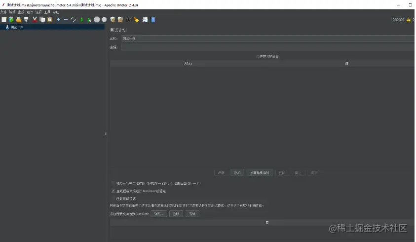The image size is (416, 242).
Task: Click the 向下 move down button
Action: point(314,173)
